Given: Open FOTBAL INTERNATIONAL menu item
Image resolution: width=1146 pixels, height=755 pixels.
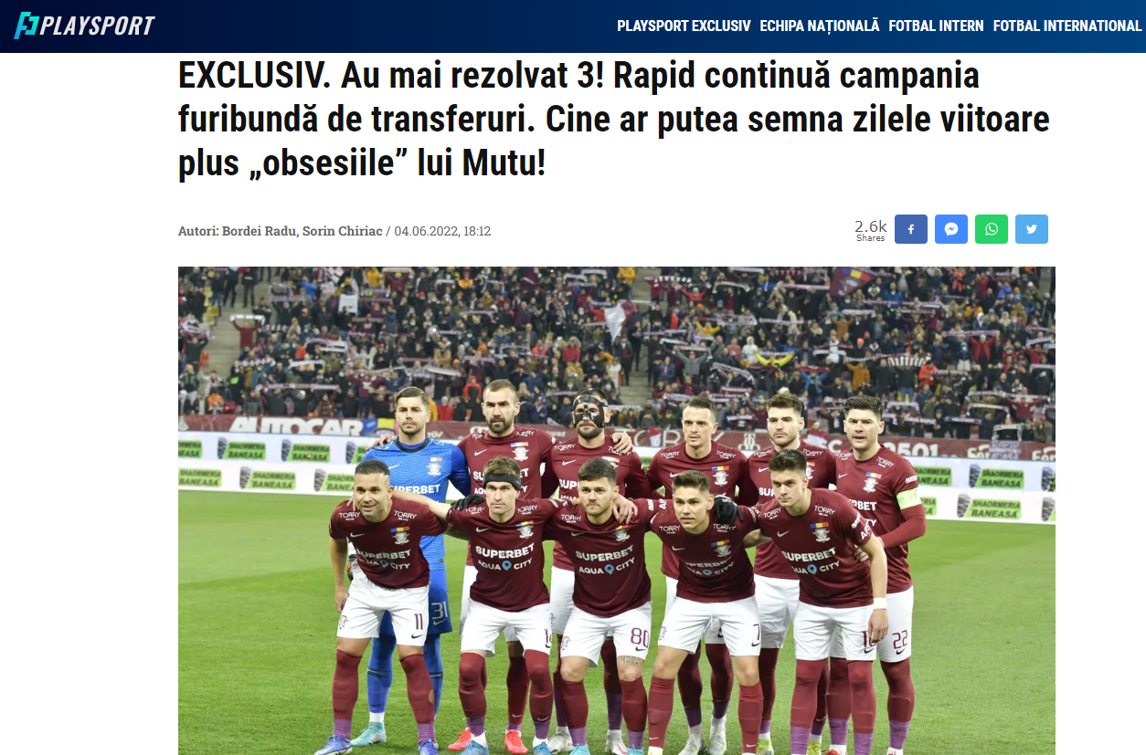Looking at the screenshot, I should 1067,26.
